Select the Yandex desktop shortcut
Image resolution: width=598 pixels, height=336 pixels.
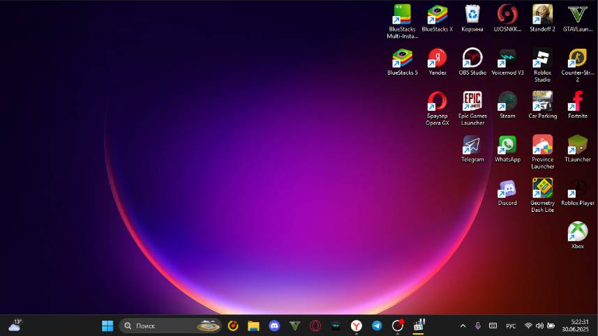438,62
